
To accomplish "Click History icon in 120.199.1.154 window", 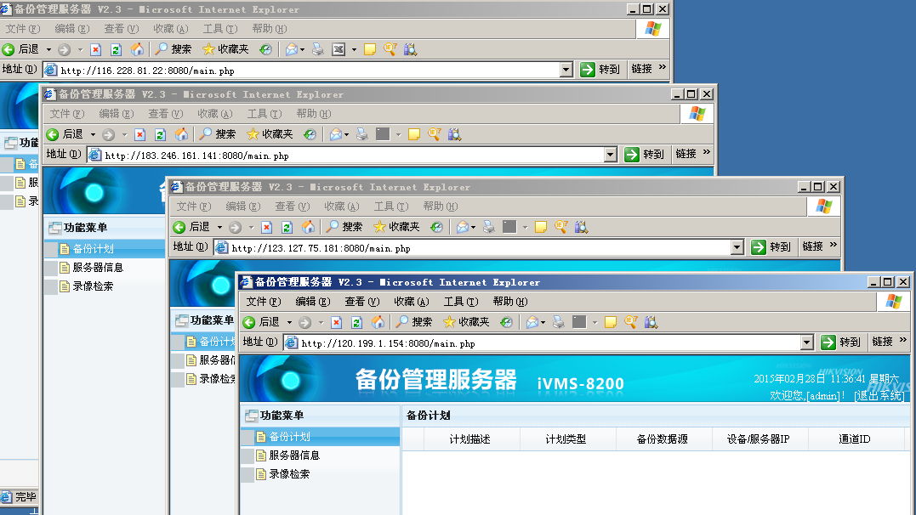I will click(506, 322).
